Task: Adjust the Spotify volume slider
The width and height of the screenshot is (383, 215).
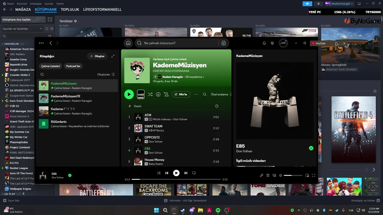Action: (293, 176)
